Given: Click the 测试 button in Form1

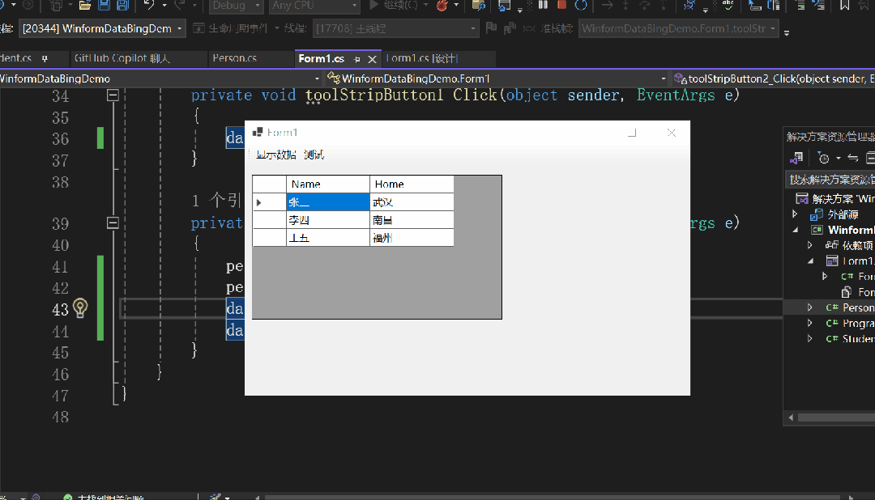Looking at the screenshot, I should click(314, 155).
